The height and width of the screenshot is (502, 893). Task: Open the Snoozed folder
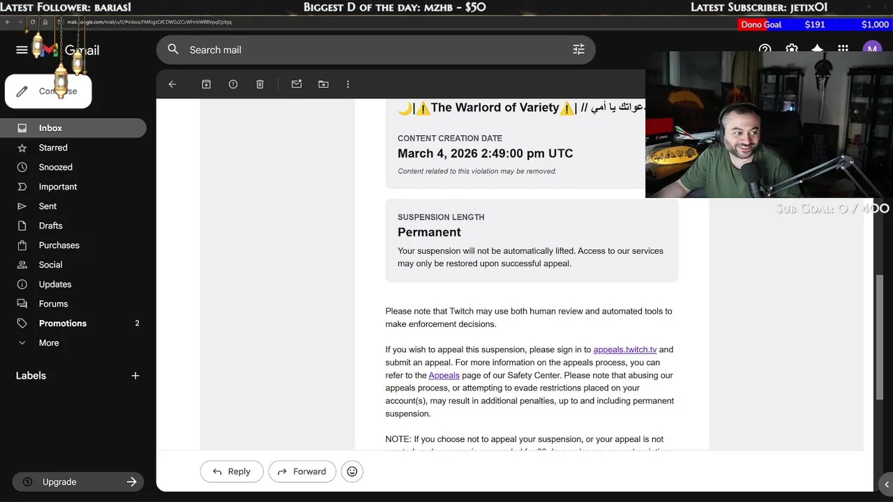(73, 167)
